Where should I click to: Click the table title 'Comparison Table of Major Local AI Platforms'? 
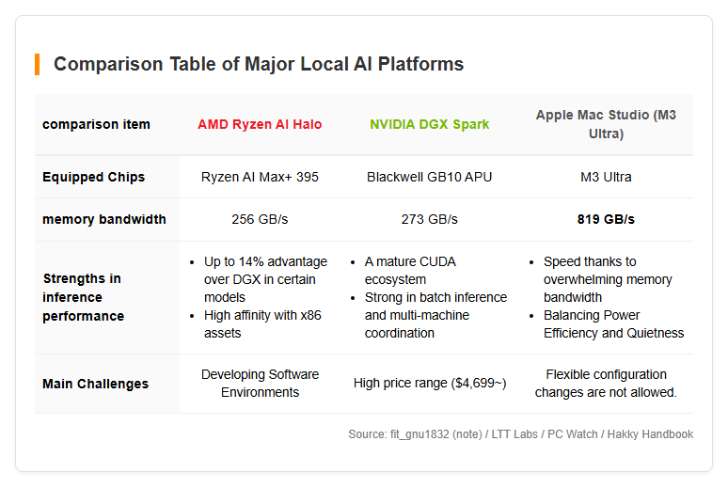pos(259,64)
